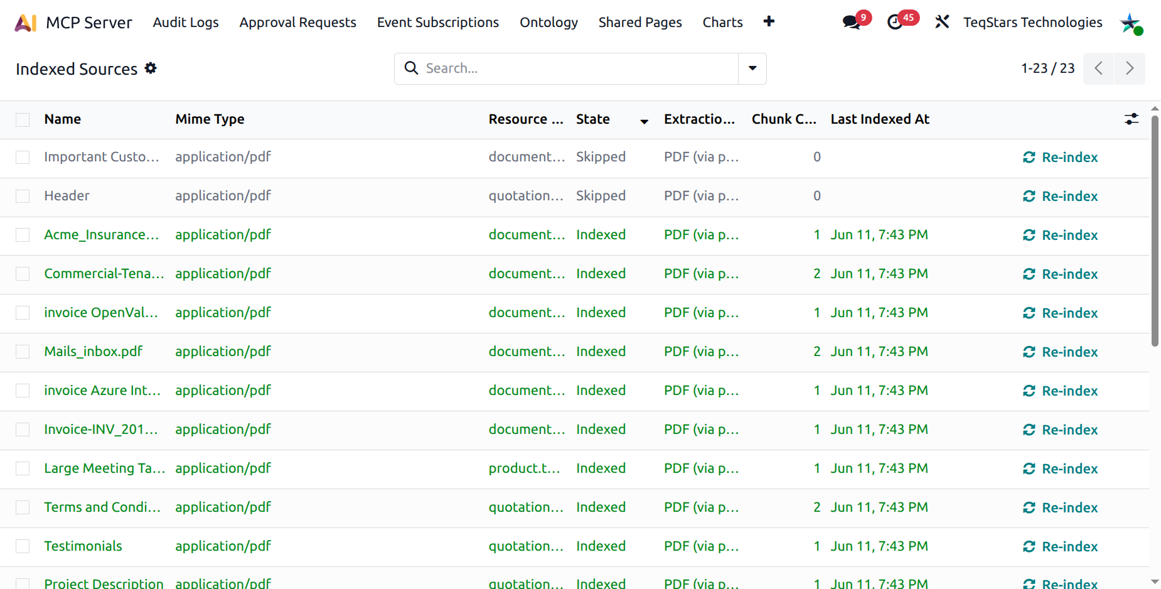Click Skipped state in Header row
This screenshot has height=589, width=1161.
(601, 196)
